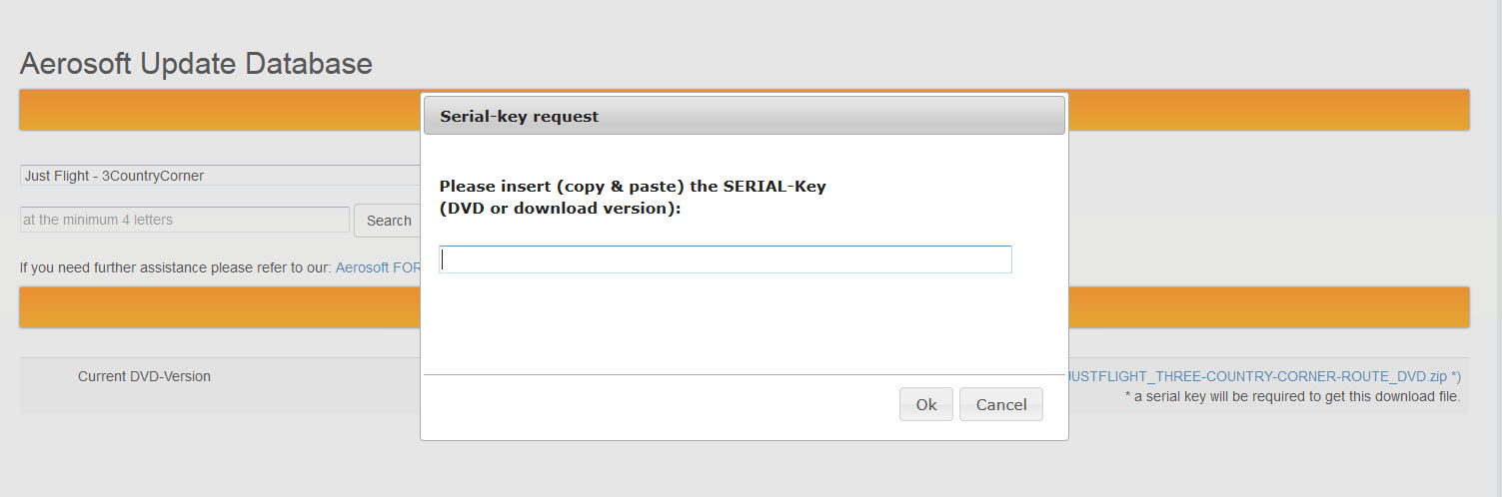
Task: Open the Just Flight - 3CountryCorner dropdown
Action: [x=220, y=176]
